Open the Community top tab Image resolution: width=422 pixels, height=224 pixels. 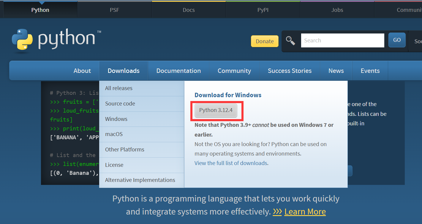(x=398, y=10)
